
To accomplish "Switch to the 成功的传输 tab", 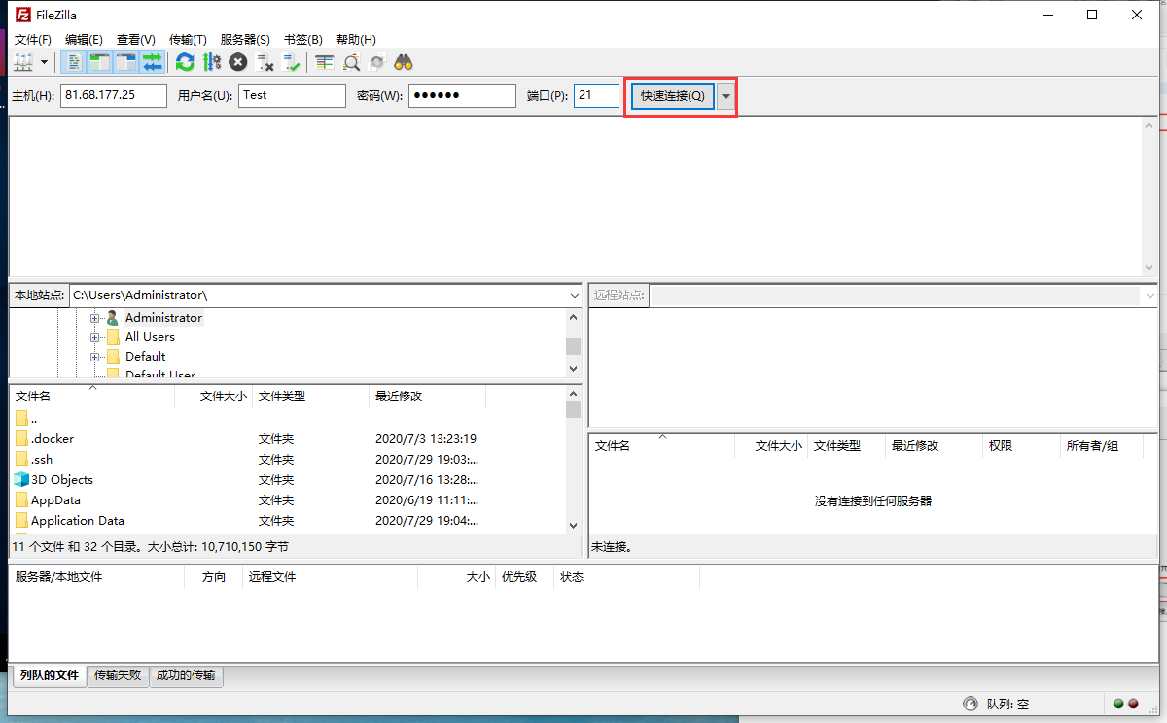I will pos(186,675).
